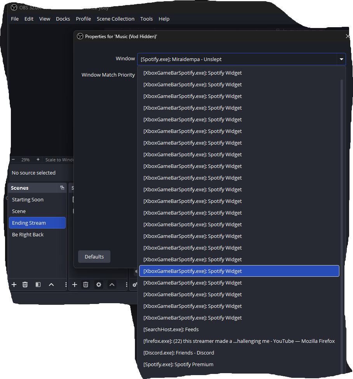This screenshot has width=353, height=379.
Task: Float the Scenes dock using its header icon
Action: click(x=62, y=188)
